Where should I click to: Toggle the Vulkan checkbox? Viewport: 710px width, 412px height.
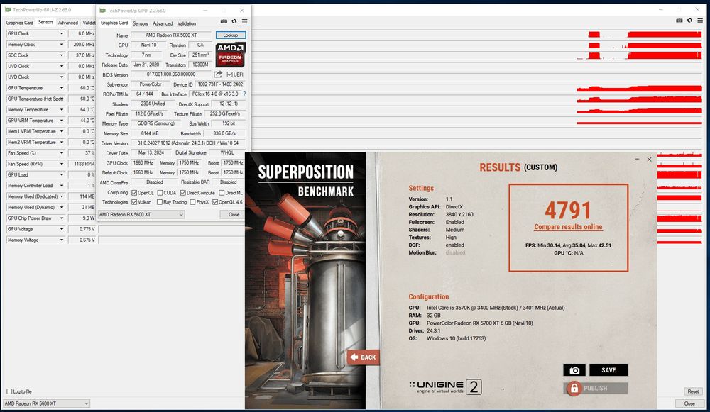[x=134, y=202]
